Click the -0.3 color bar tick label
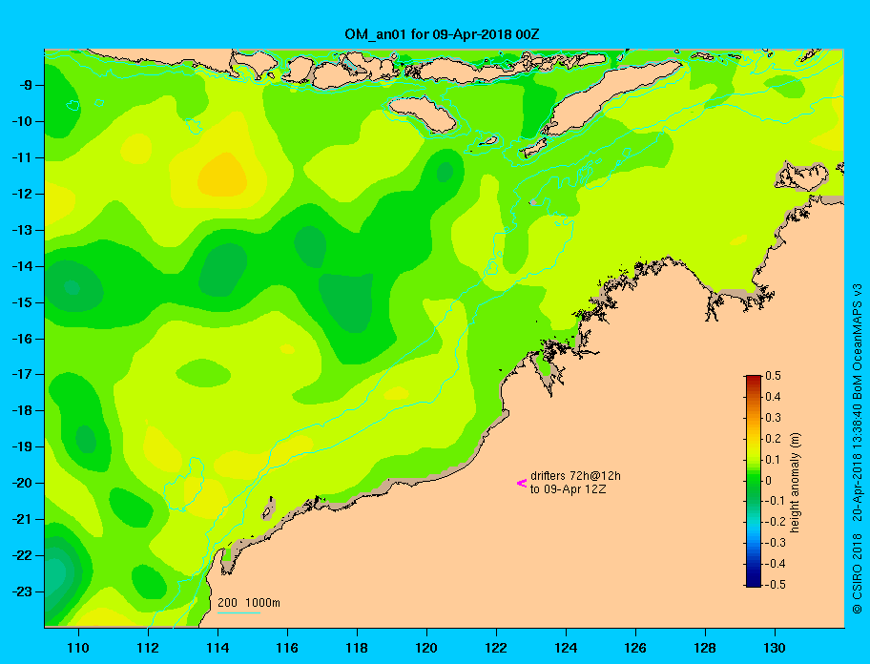 point(776,543)
